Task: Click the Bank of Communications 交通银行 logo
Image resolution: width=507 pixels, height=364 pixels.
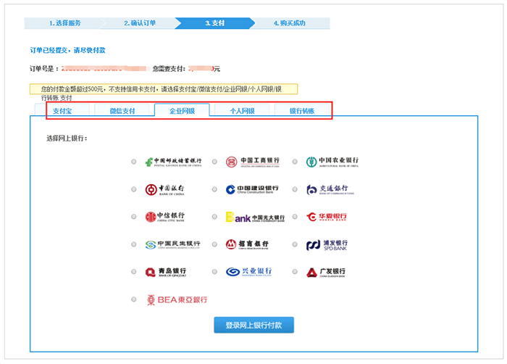Action: pos(330,189)
